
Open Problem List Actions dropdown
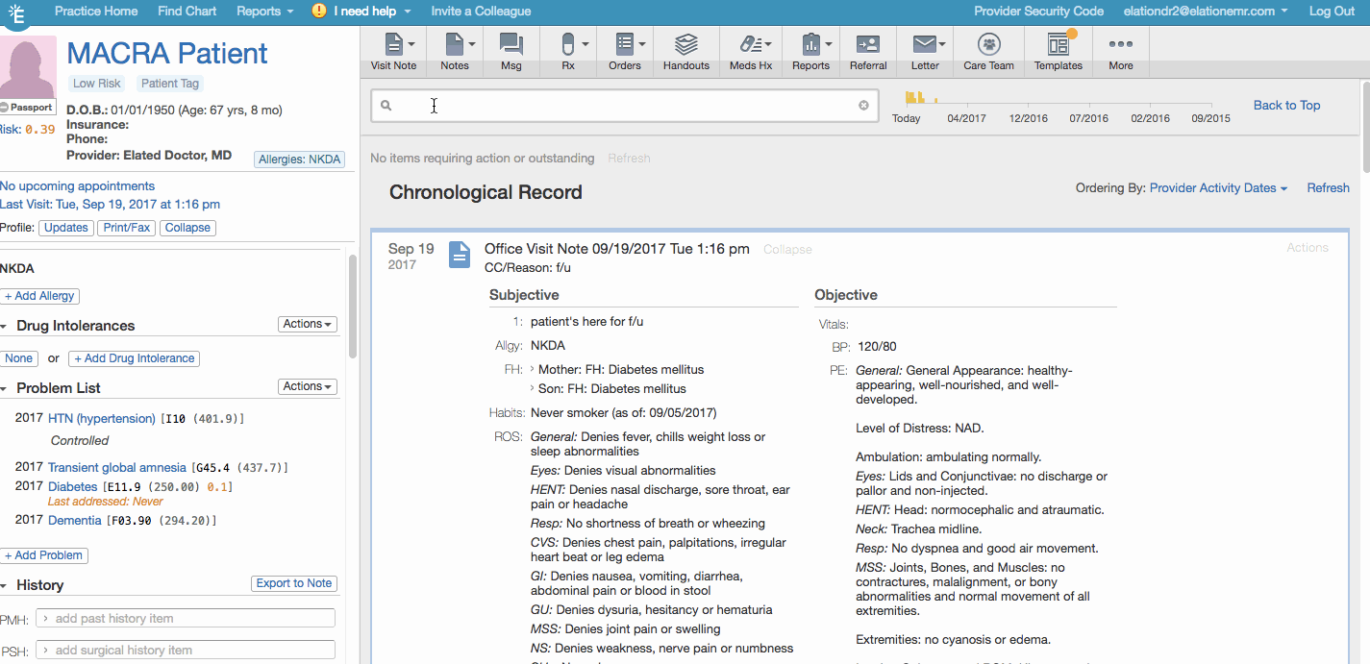[308, 387]
